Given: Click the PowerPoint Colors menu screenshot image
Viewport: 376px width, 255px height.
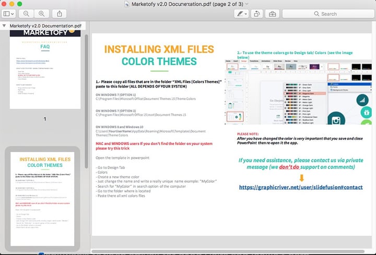Looking at the screenshot, I should coord(298,92).
